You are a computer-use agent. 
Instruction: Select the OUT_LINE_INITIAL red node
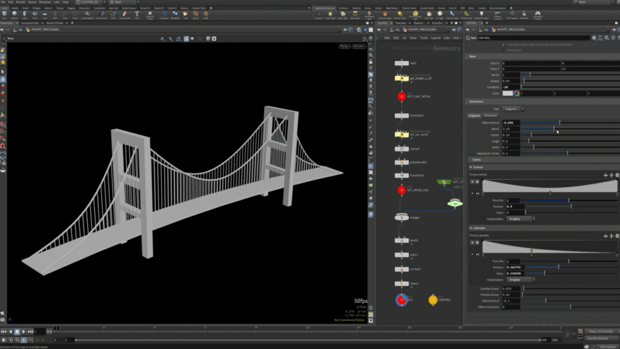[401, 96]
